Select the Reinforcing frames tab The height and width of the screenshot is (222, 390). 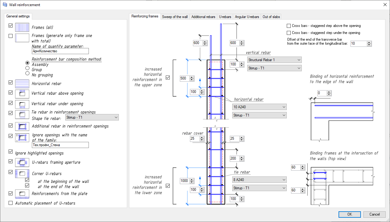pos(145,16)
